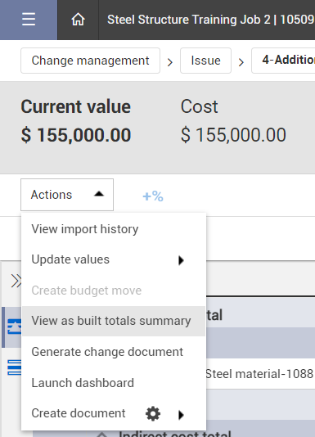Expand the Update values submenu arrow
315x437 pixels.
(x=181, y=260)
